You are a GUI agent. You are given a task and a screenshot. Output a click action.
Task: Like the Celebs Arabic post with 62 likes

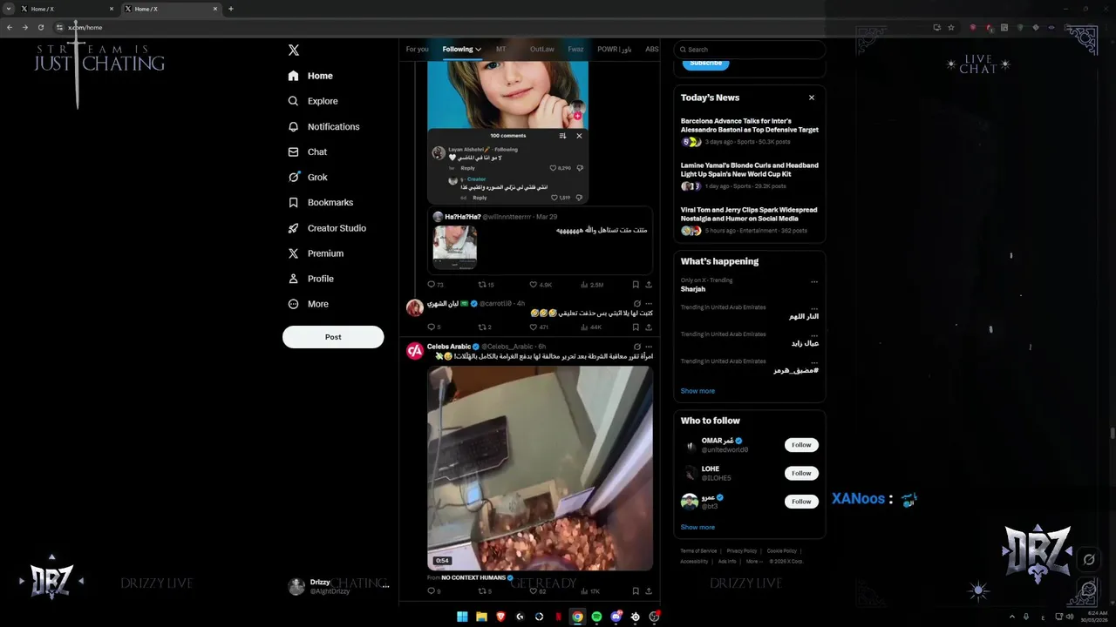click(x=537, y=591)
